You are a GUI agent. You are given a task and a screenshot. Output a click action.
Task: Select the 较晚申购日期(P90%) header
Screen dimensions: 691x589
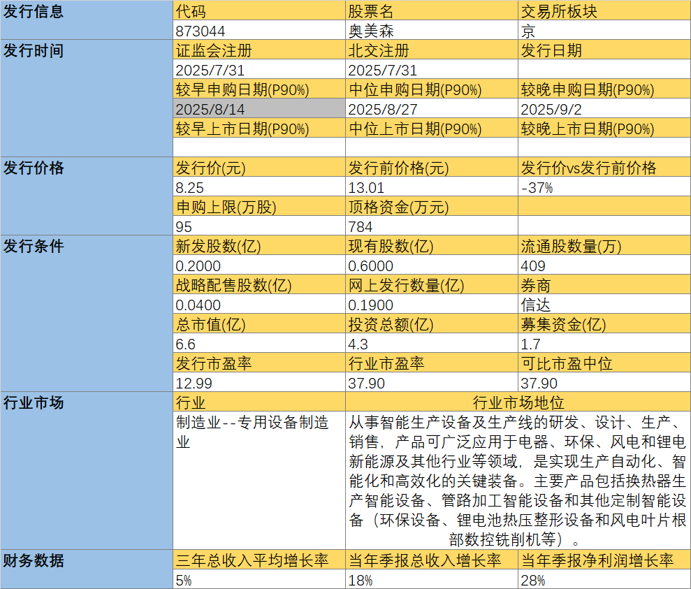coord(604,89)
